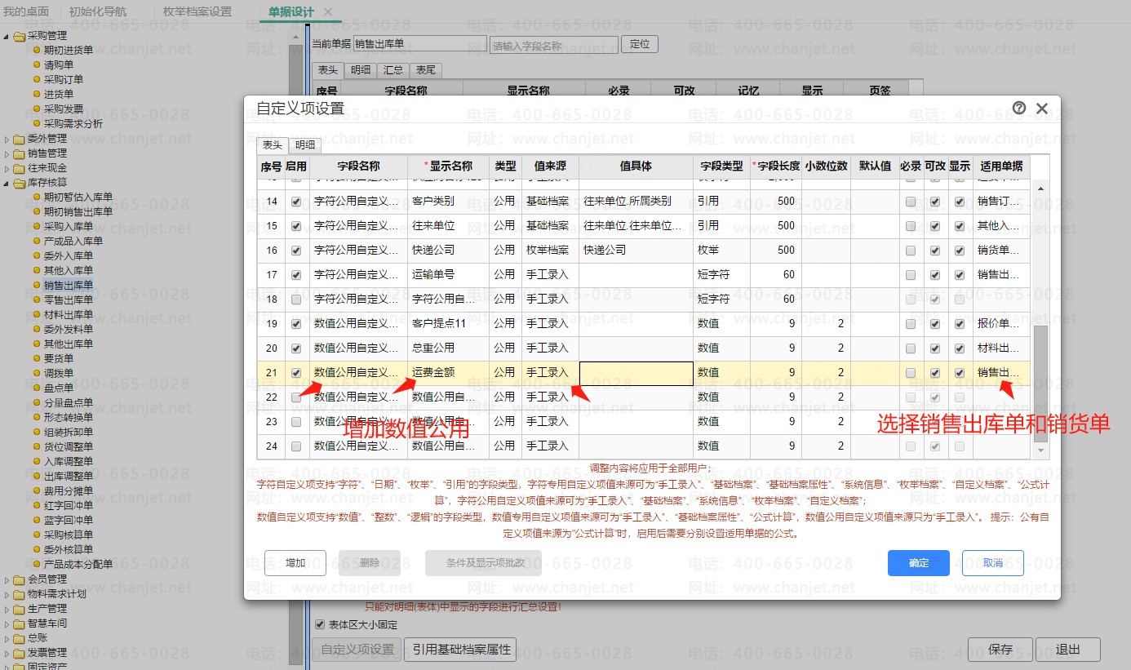Click the folder icon beside 总账
The width and height of the screenshot is (1131, 670).
tap(19, 638)
